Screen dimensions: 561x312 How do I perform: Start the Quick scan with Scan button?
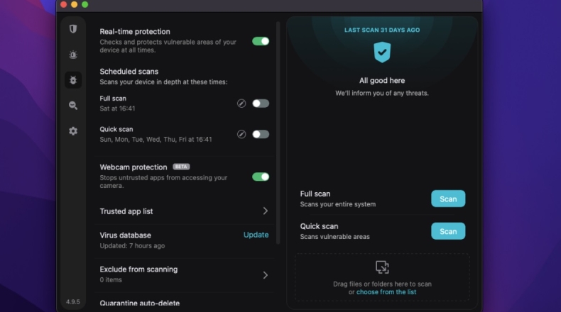coord(448,231)
